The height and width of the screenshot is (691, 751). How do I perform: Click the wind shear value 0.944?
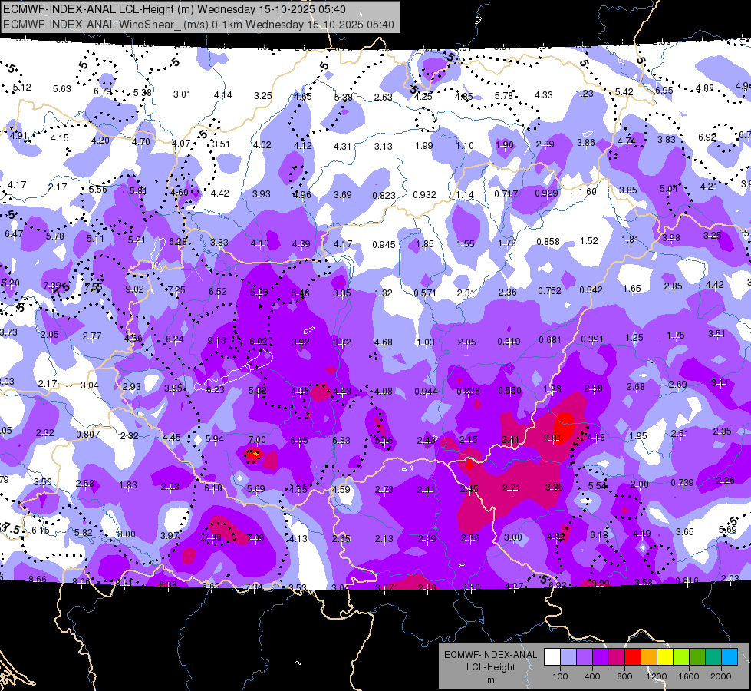(426, 392)
